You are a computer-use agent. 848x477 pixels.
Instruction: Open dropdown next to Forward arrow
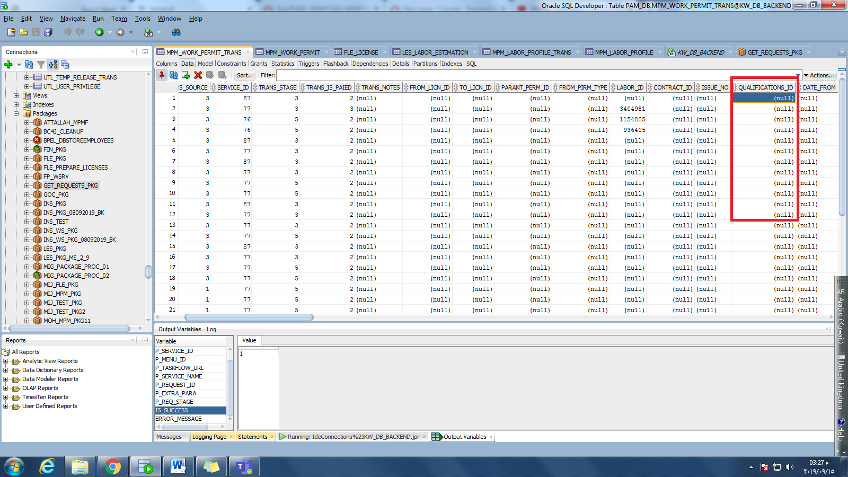coord(131,32)
